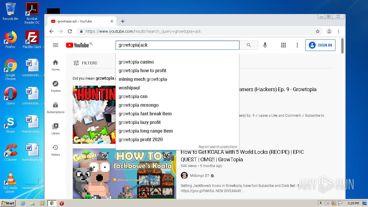Viewport: 368px width, 207px height.
Task: Open Home in the YouTube sidebar
Action: pyautogui.click(x=55, y=65)
